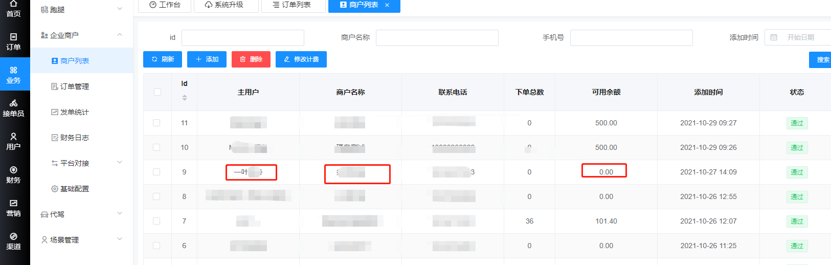
Task: Select the 2021-10-26 11:25 time cell
Action: click(708, 246)
